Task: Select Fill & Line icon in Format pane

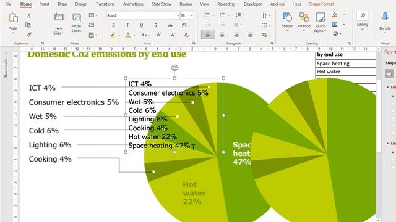Action: 389,74
